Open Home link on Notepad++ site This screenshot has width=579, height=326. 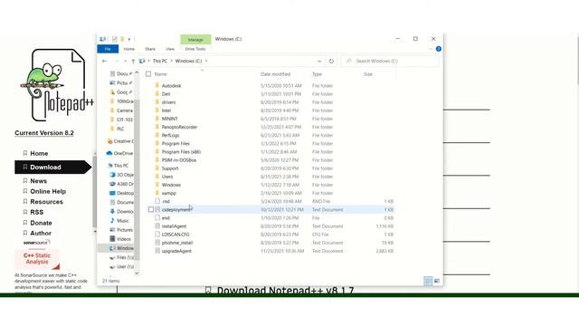coord(39,153)
